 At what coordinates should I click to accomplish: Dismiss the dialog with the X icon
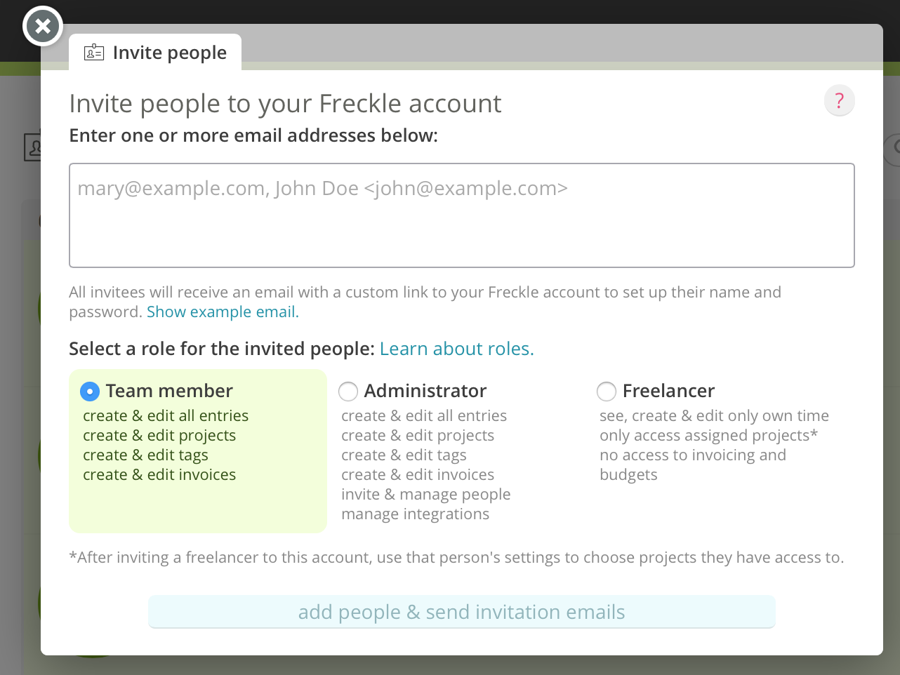click(x=43, y=26)
